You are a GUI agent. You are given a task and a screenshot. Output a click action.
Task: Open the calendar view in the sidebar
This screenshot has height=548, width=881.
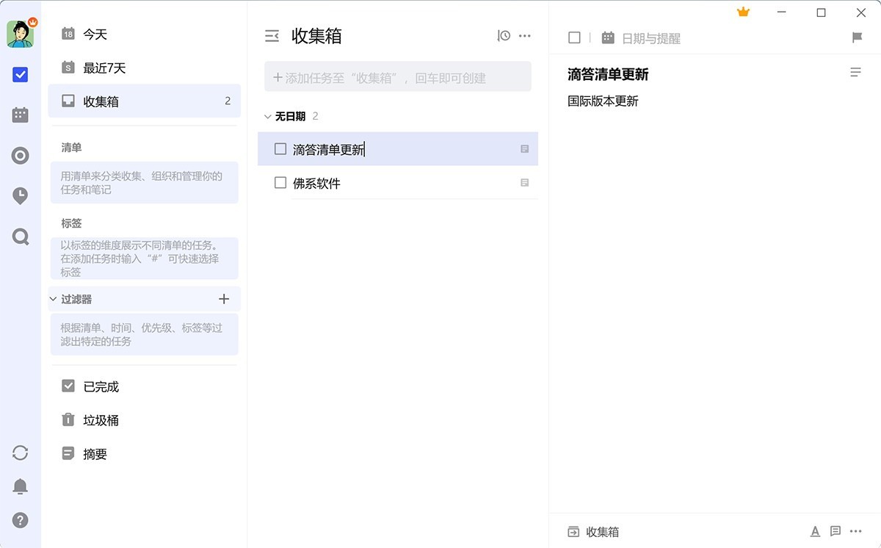21,114
